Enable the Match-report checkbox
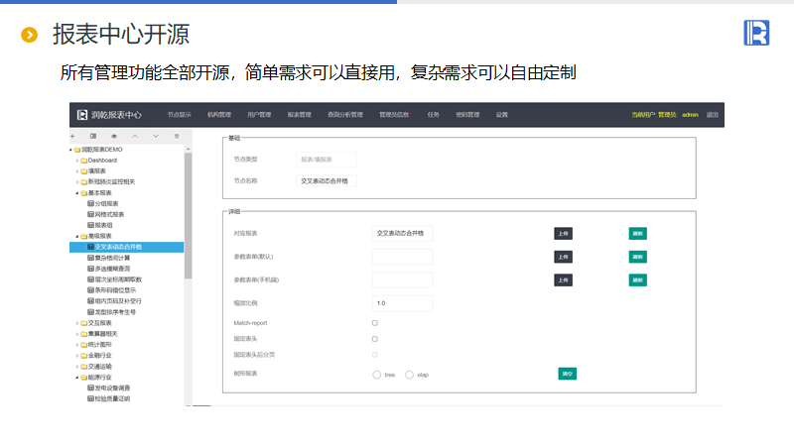 click(374, 323)
